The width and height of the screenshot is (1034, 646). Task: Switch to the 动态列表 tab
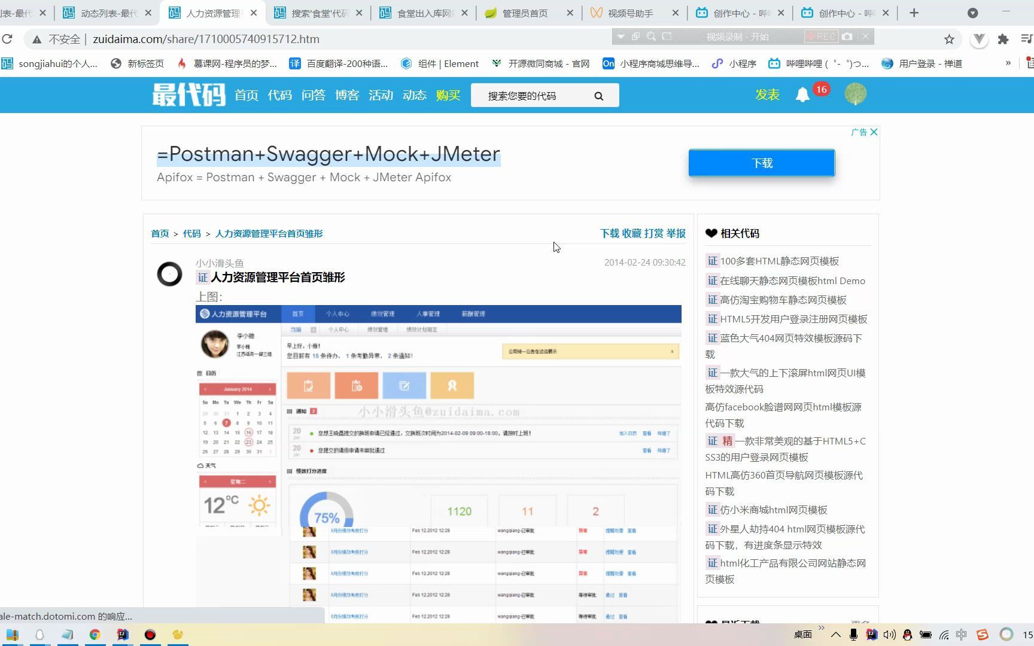(x=108, y=13)
